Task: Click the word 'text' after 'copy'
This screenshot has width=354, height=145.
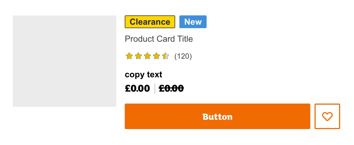Action: click(154, 75)
